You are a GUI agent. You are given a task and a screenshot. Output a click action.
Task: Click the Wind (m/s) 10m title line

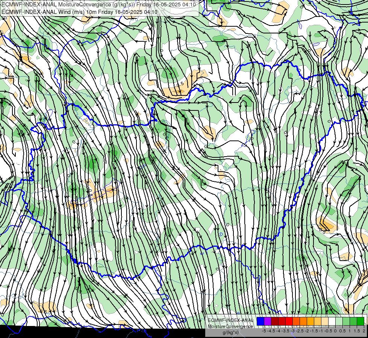79,12
